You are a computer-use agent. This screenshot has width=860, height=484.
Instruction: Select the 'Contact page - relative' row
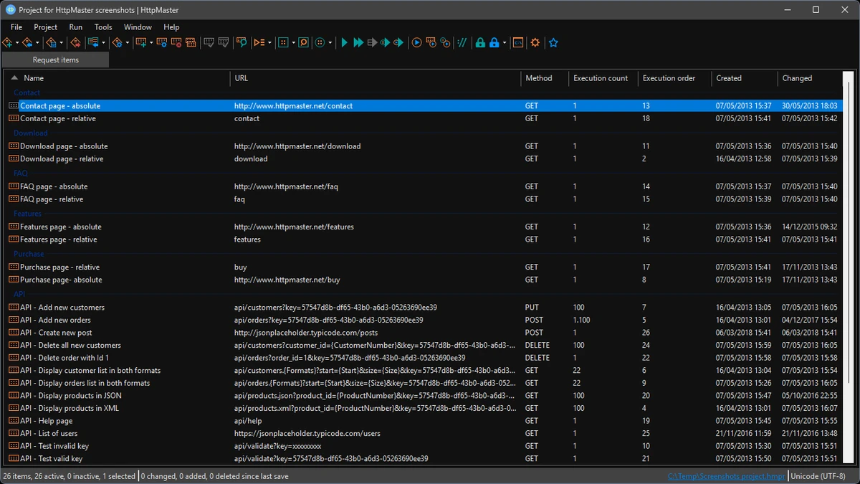coord(423,119)
